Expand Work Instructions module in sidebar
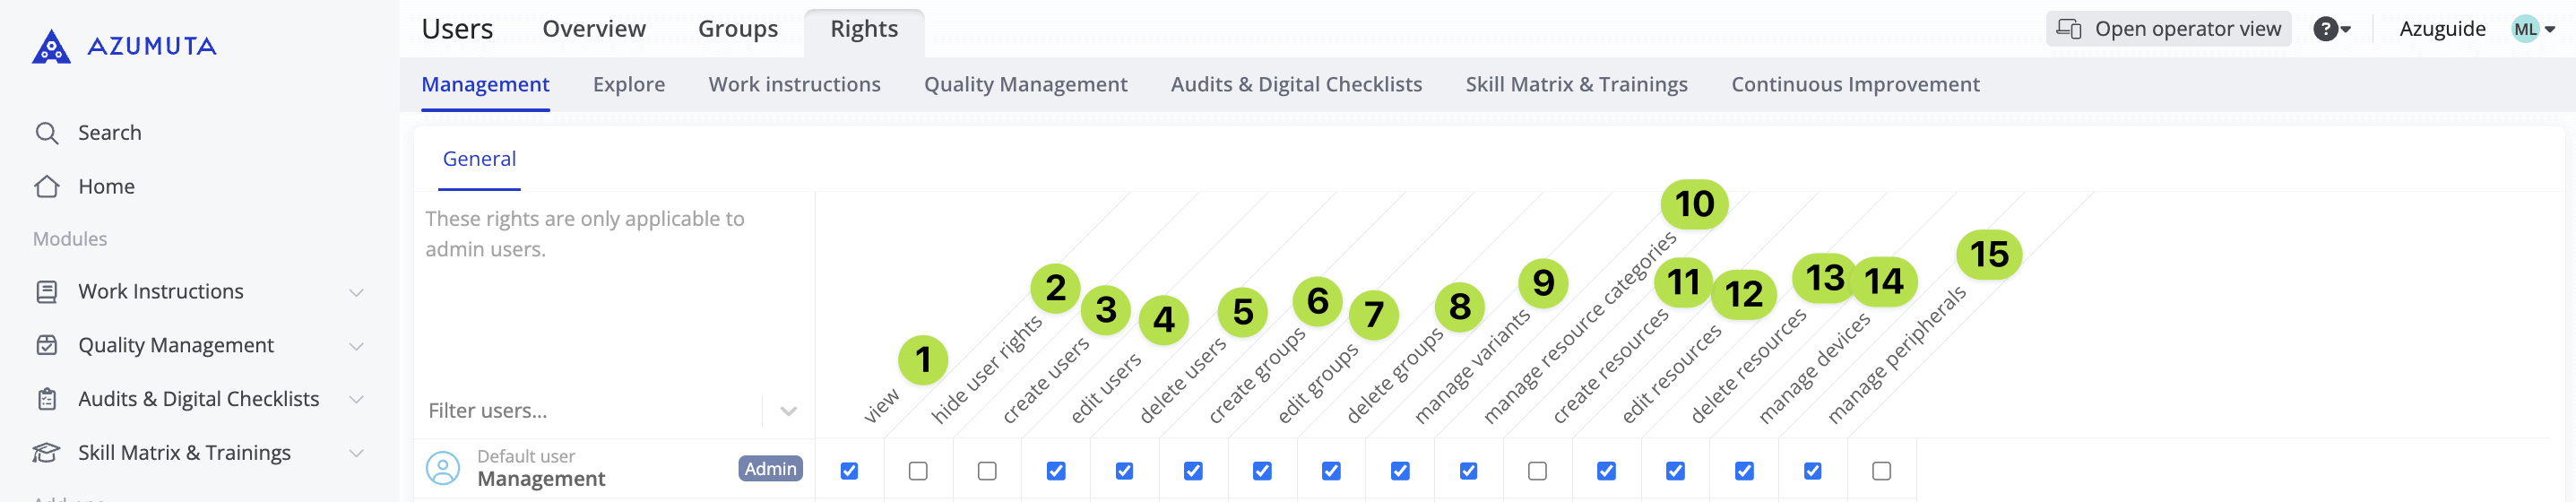 click(x=356, y=292)
